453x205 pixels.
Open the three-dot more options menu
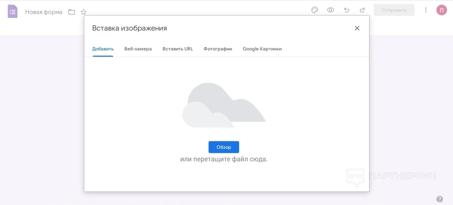tap(426, 10)
